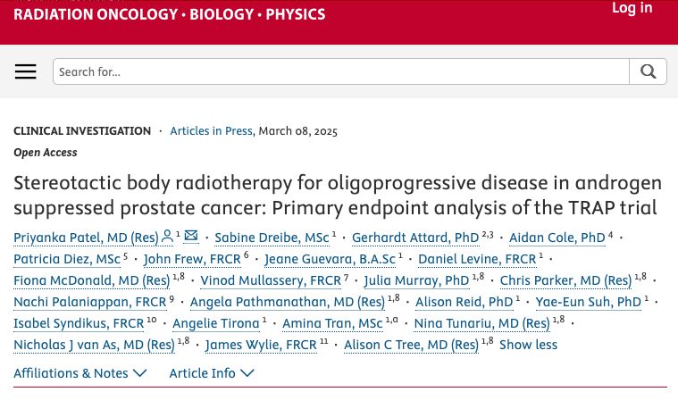678x417 pixels.
Task: Open author link Isabel Syndikus, FRCR
Action: coord(79,323)
